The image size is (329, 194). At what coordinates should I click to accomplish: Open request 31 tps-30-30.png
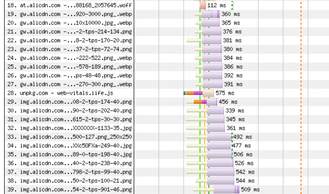[x=69, y=119]
